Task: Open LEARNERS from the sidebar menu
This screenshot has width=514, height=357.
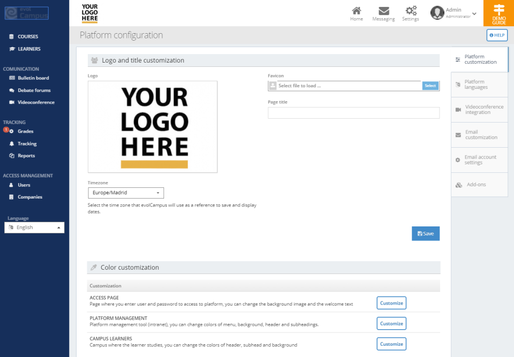Action: point(29,49)
